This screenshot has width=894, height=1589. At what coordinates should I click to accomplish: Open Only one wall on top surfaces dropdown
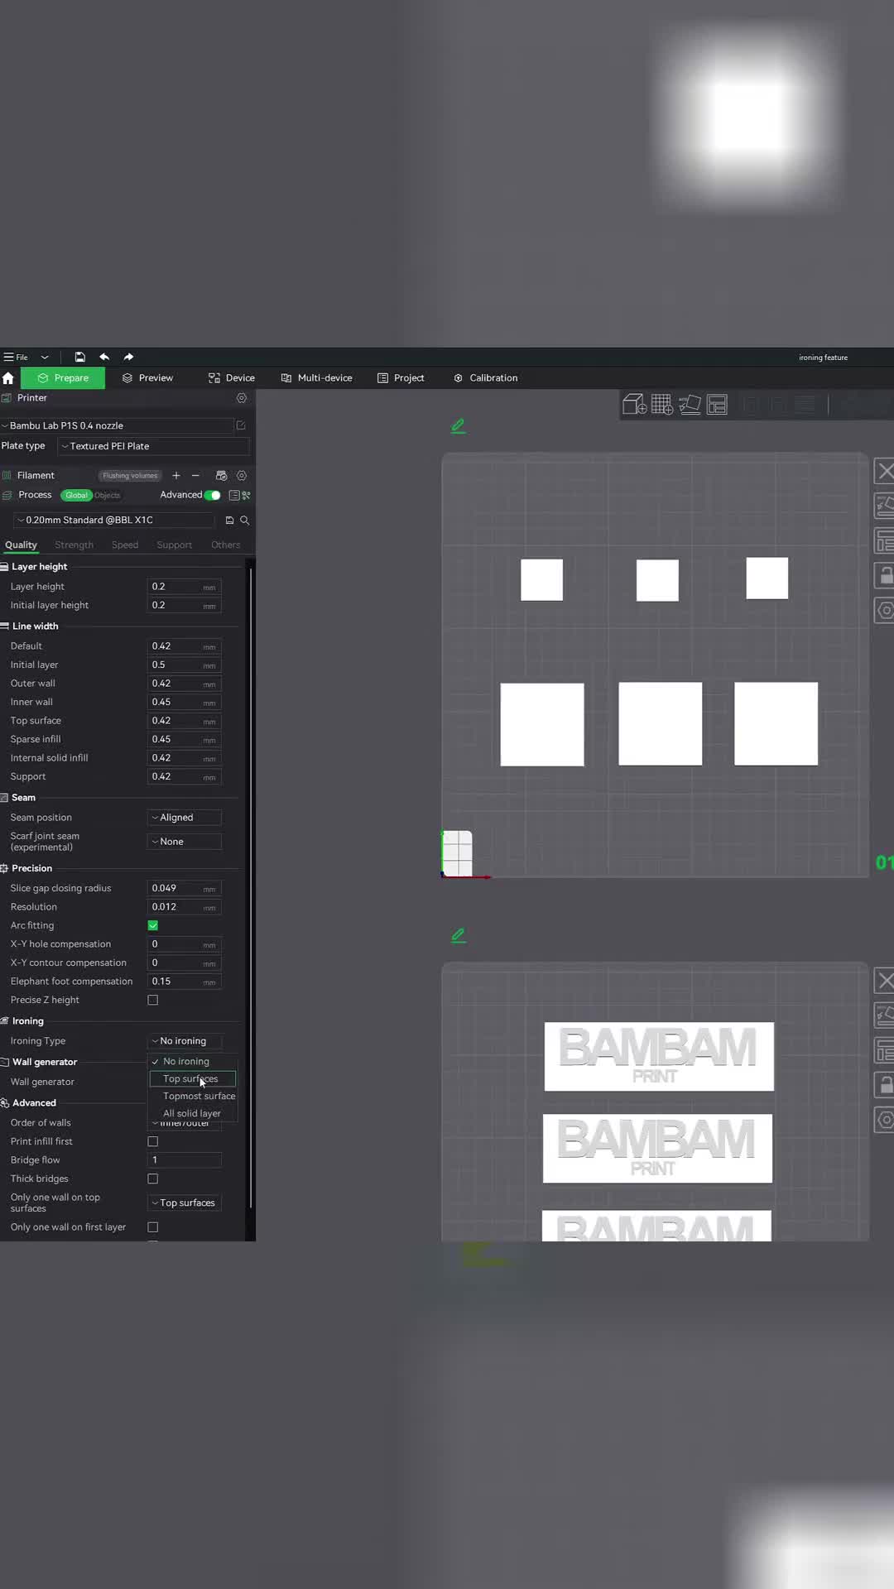click(x=185, y=1203)
